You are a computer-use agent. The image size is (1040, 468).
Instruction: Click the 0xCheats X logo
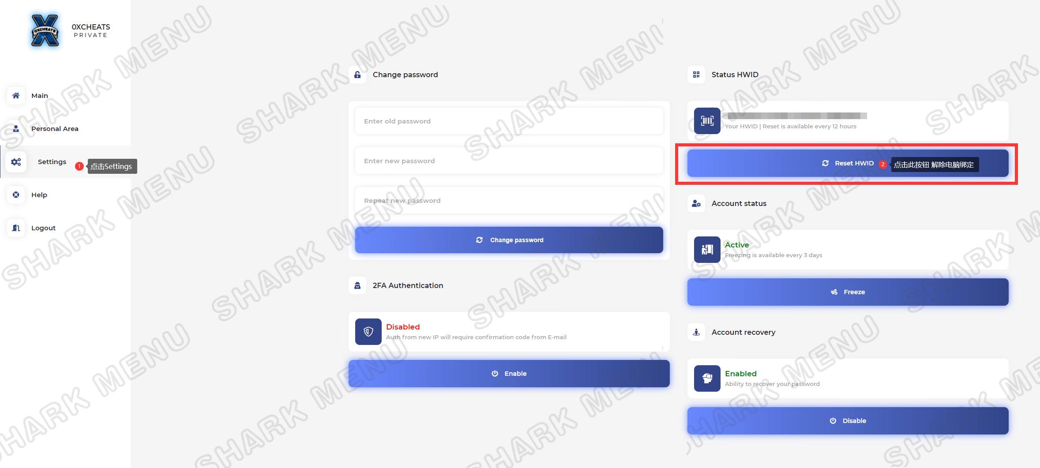[45, 30]
